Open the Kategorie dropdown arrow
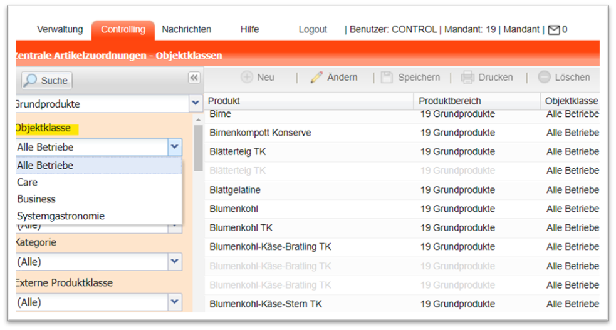616x330 pixels. click(x=175, y=262)
